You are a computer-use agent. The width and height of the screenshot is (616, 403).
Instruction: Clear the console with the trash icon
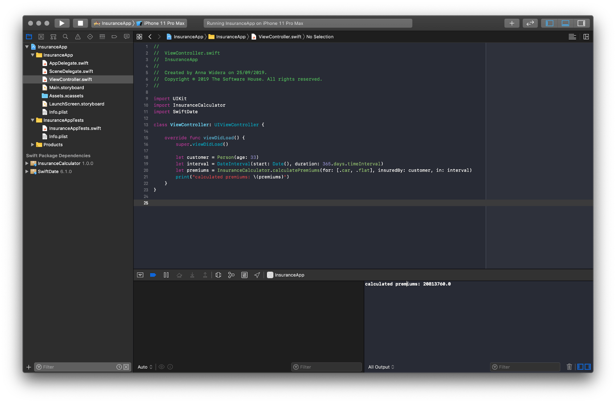(x=569, y=367)
